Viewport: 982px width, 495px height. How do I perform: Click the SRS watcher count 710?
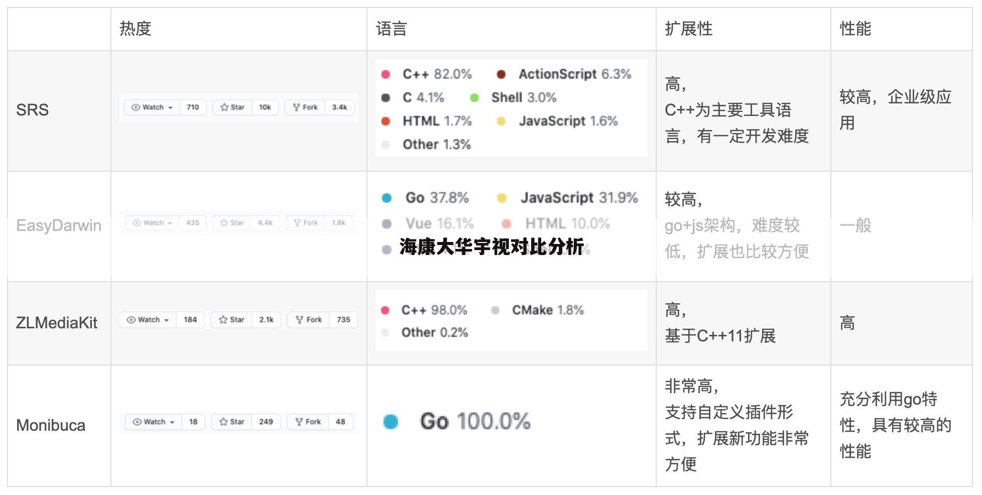point(193,107)
